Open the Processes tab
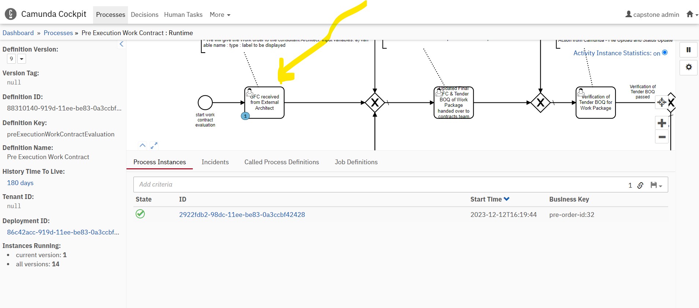Viewport: 699px width, 308px height. coord(110,15)
